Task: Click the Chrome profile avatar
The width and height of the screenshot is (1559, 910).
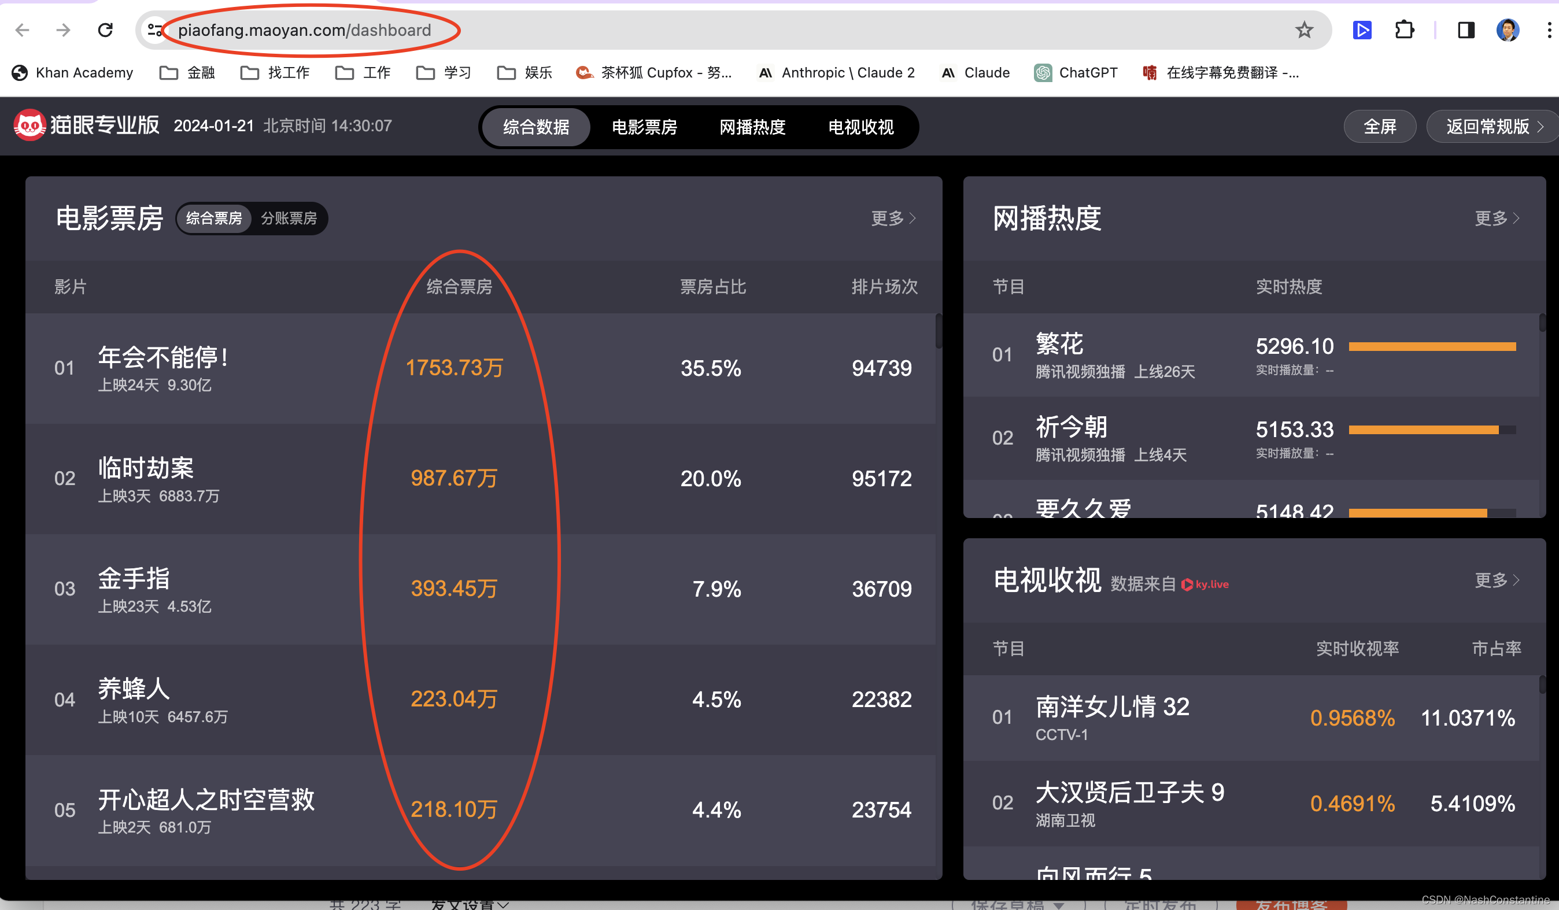Action: 1507,29
